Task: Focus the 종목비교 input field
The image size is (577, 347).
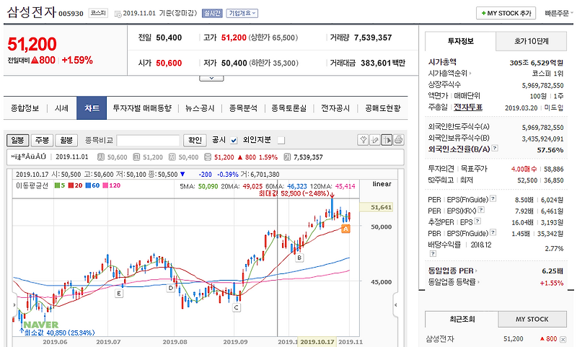Action: [148, 140]
